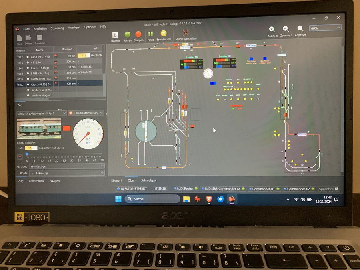
Task: Toggle the red function button beside train image
Action: (x=66, y=128)
